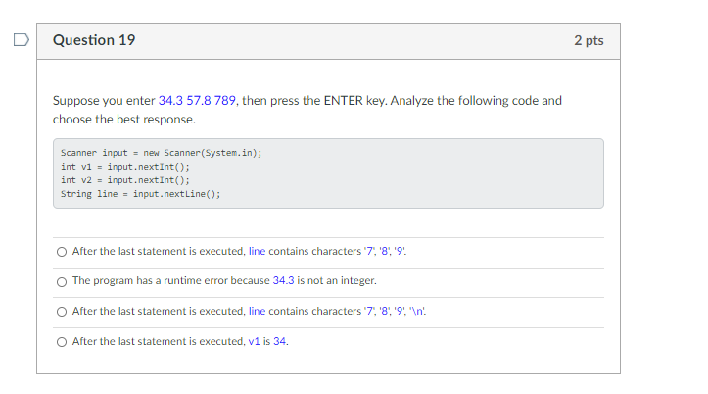Click the String line = input.nextLine() code line
Viewport: 708px width, 394px height.
[x=141, y=194]
